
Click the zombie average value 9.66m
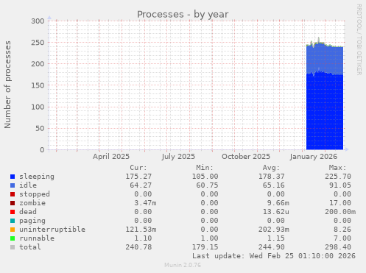click(x=278, y=203)
